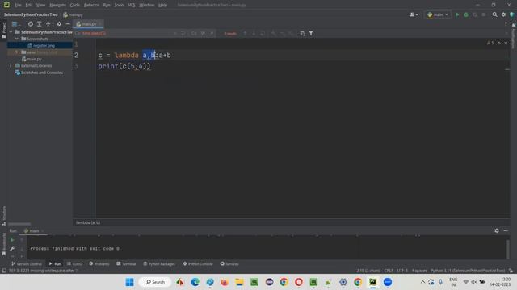Collapse all icon in Project panel toolbar
517x290 pixels.
pyautogui.click(x=48, y=24)
